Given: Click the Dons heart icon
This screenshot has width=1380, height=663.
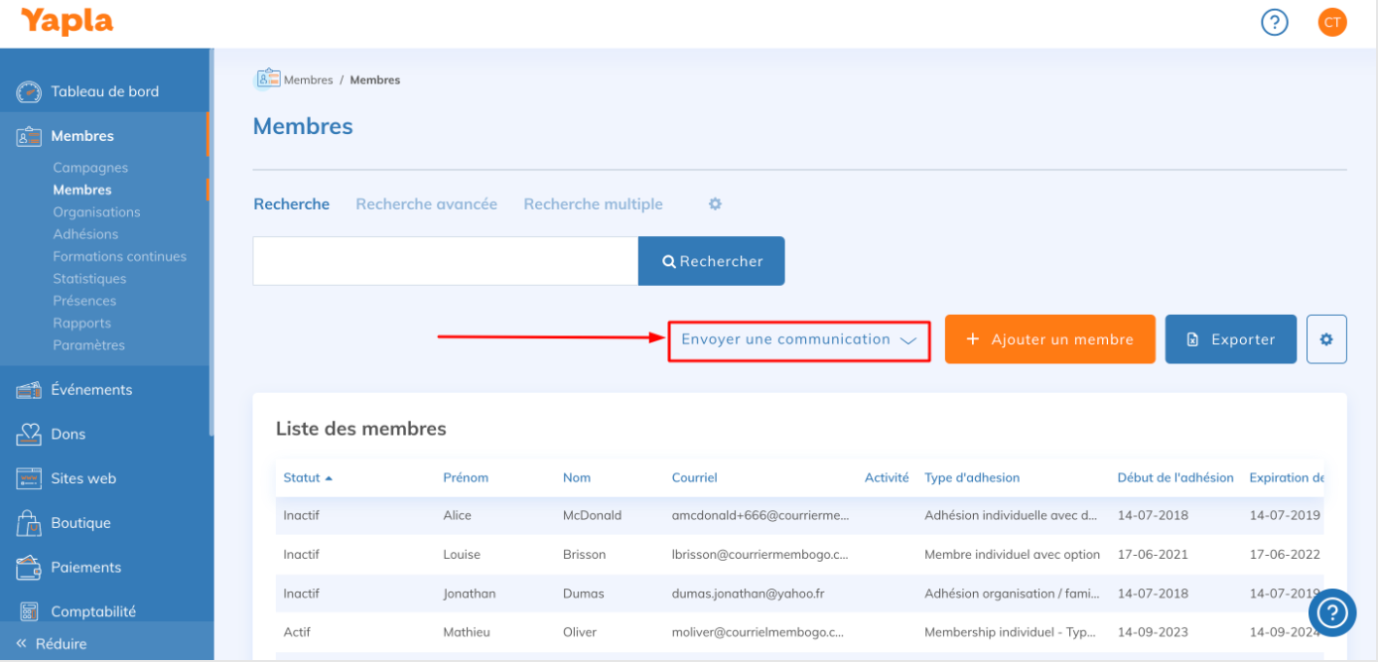Looking at the screenshot, I should (x=28, y=435).
